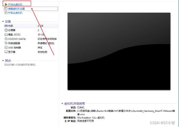This screenshot has width=179, height=127.
Task: Click the .vmx configuration file path
Action: tap(126, 113)
